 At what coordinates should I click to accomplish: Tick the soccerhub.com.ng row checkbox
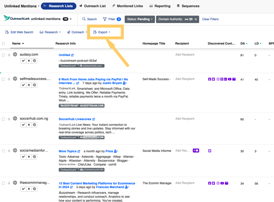3,119
